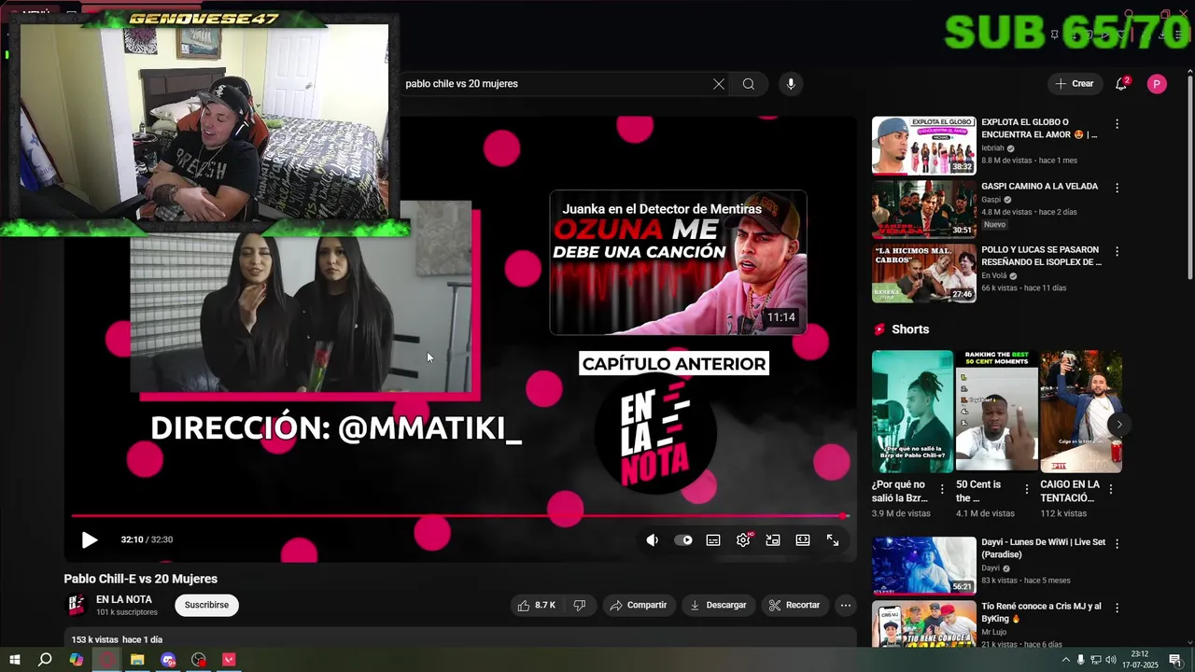
Task: Open the taskbar volume control
Action: click(1110, 660)
